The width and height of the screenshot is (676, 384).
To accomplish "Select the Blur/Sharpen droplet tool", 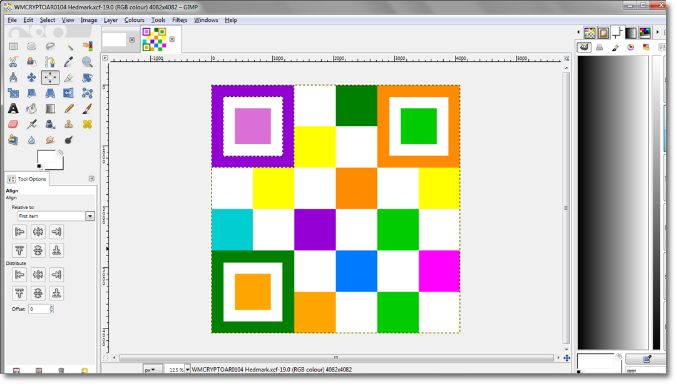I will point(31,140).
